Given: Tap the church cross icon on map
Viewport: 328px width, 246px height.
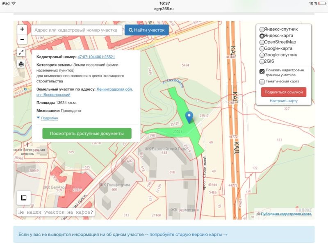Looking at the screenshot, I should coord(27,144).
